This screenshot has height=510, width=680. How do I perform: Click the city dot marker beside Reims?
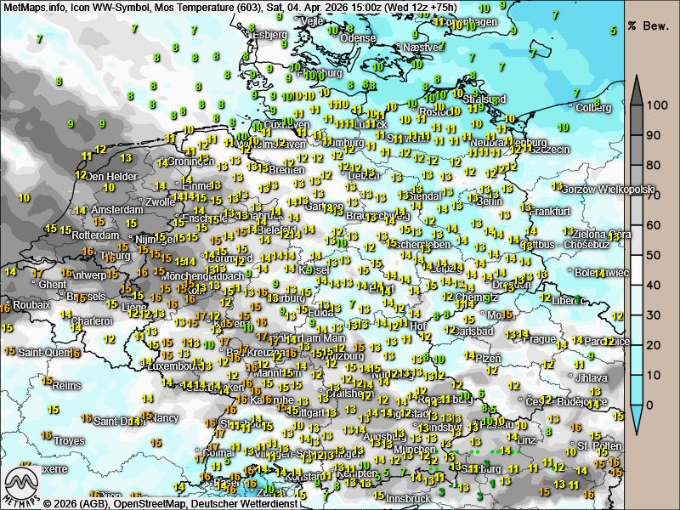48,385
